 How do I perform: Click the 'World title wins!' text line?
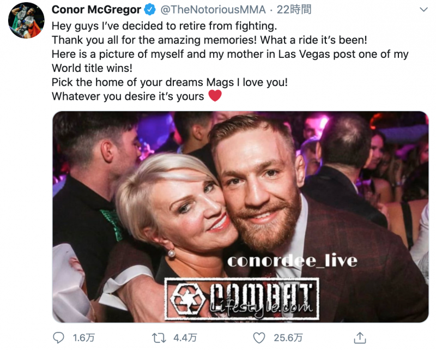coord(92,68)
